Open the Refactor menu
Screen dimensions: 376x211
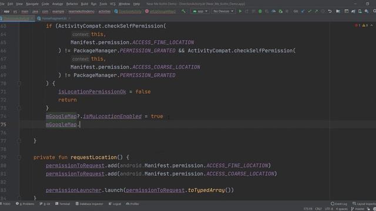[x=72, y=4]
